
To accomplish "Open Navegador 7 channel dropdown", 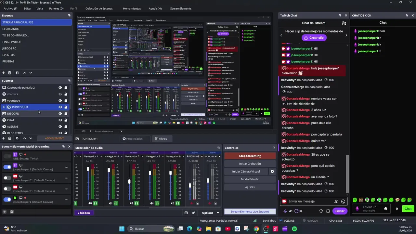I will [142, 156].
